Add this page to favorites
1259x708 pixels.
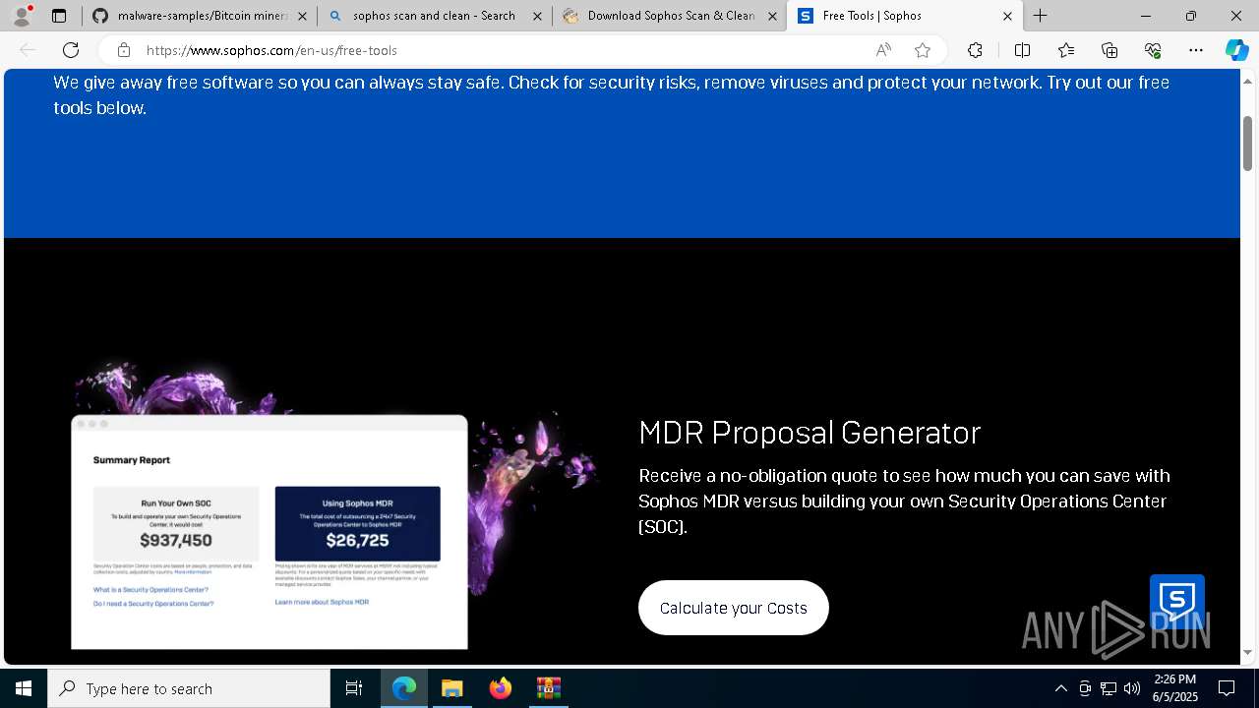click(923, 50)
